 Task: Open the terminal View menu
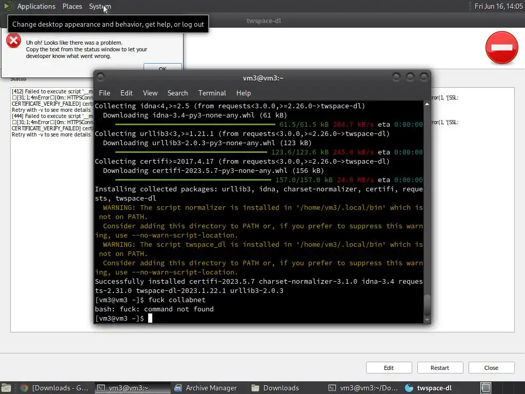150,93
